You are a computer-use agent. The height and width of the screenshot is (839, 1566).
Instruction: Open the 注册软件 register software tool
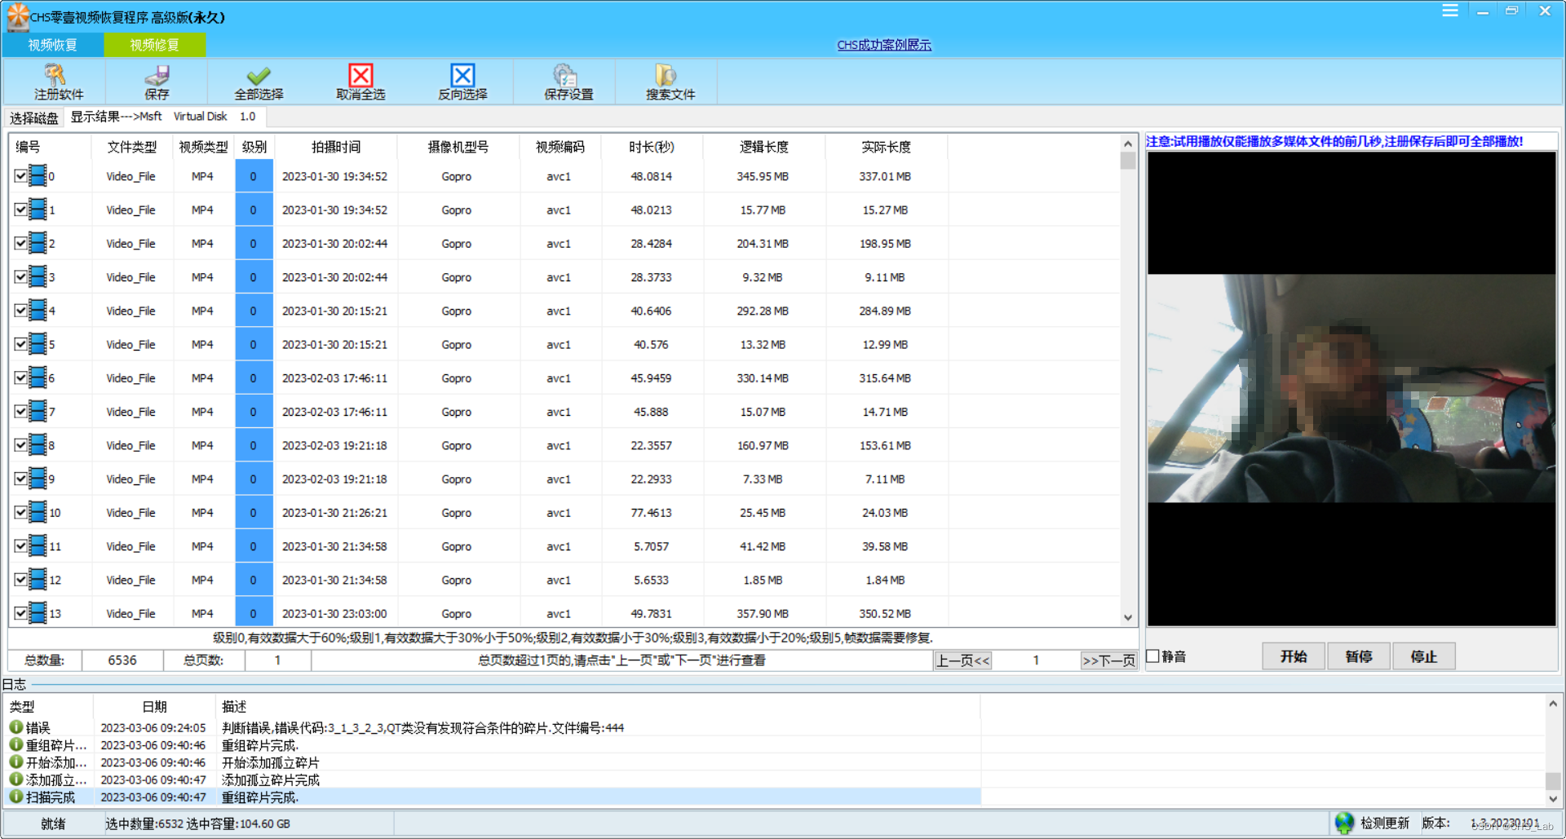click(57, 82)
